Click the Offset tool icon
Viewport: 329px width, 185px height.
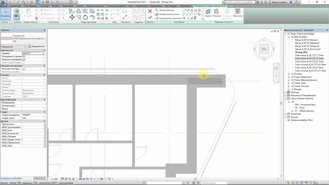tap(79, 11)
